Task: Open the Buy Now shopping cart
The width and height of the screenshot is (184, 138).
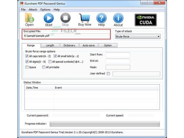Action: tap(85, 20)
